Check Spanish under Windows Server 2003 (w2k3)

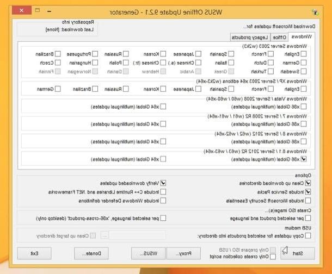coord(231,54)
